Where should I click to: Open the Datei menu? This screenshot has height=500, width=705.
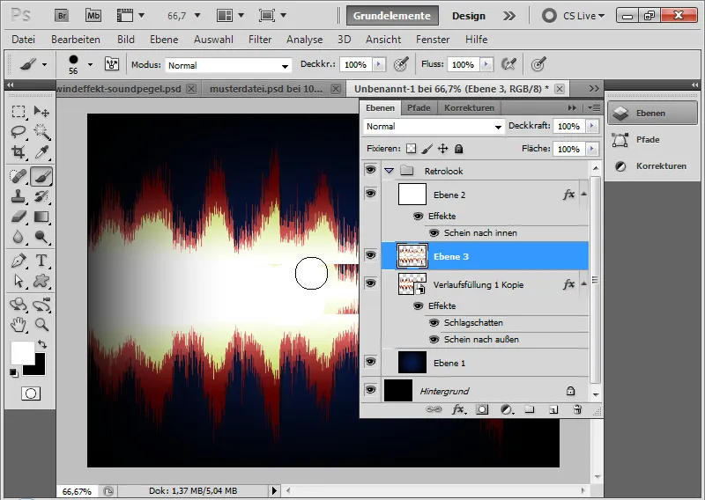click(24, 40)
